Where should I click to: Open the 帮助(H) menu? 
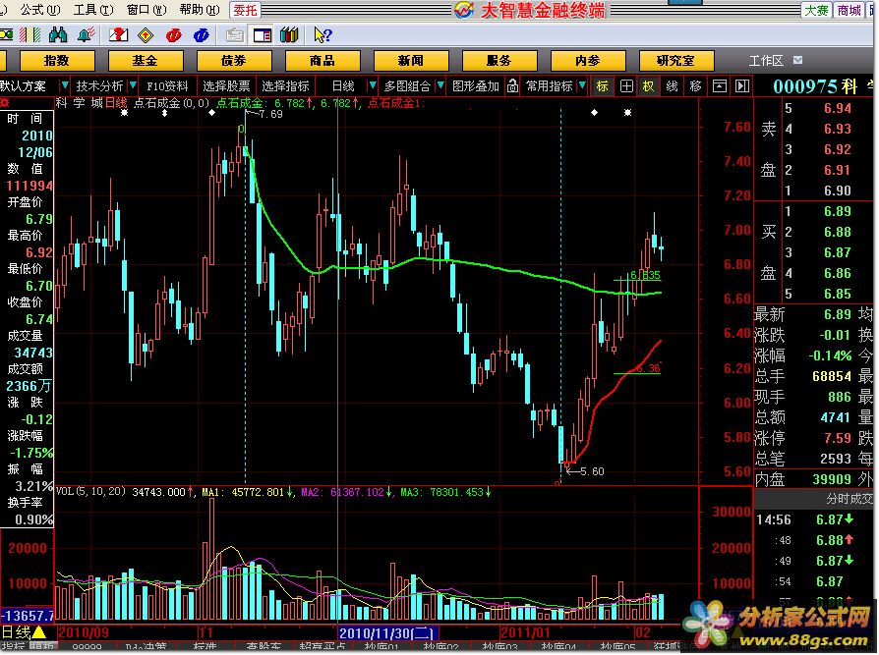click(200, 10)
